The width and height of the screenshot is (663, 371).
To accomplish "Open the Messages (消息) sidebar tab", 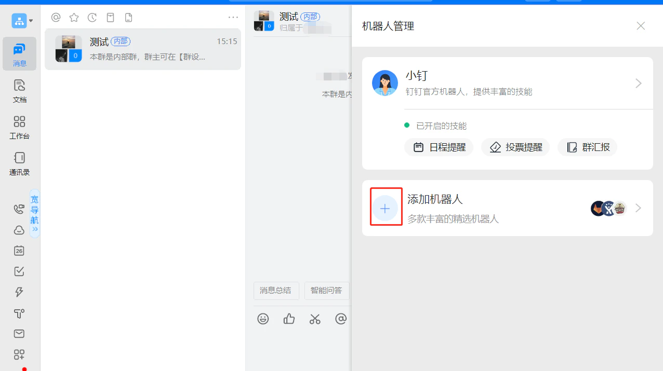I will 19,54.
